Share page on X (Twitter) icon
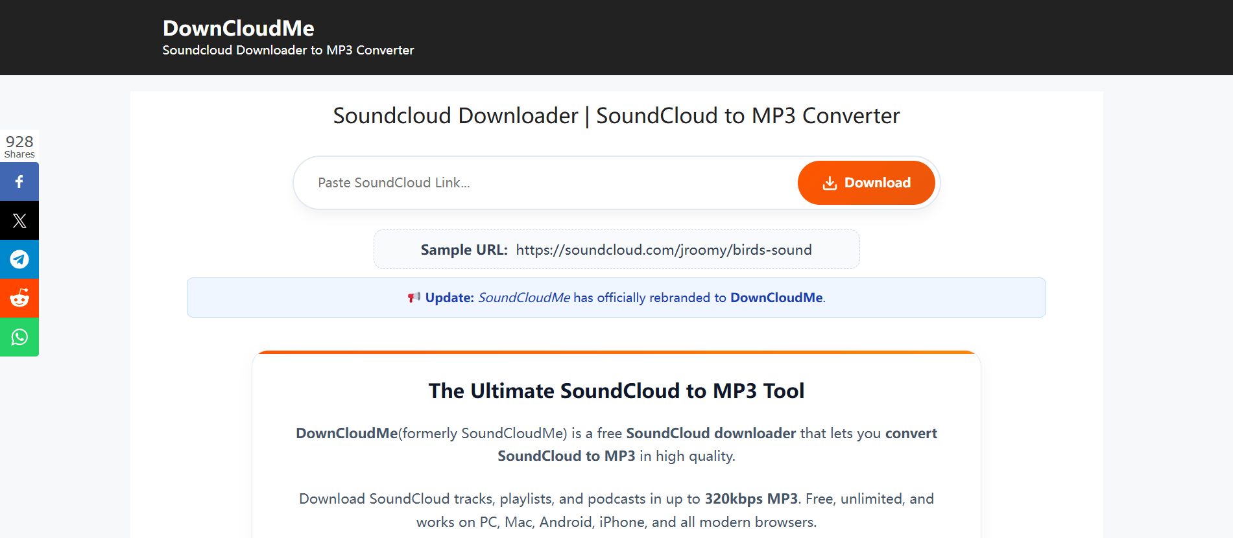The image size is (1233, 538). point(19,220)
